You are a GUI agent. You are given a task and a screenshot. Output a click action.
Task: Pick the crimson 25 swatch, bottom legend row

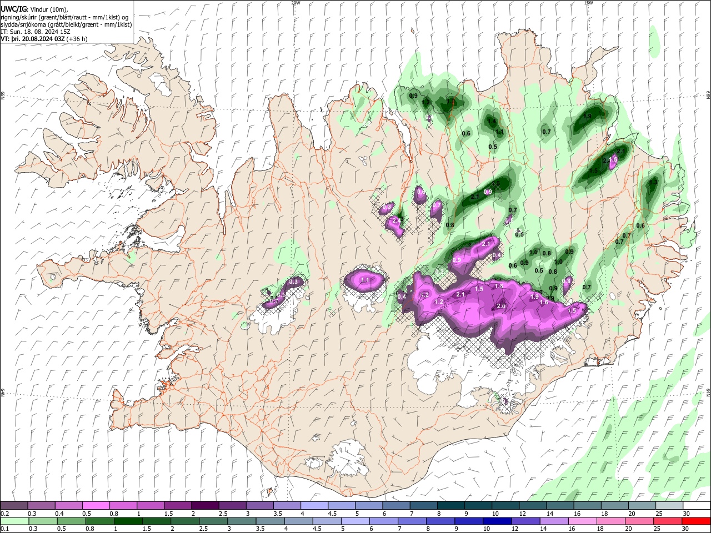click(668, 521)
